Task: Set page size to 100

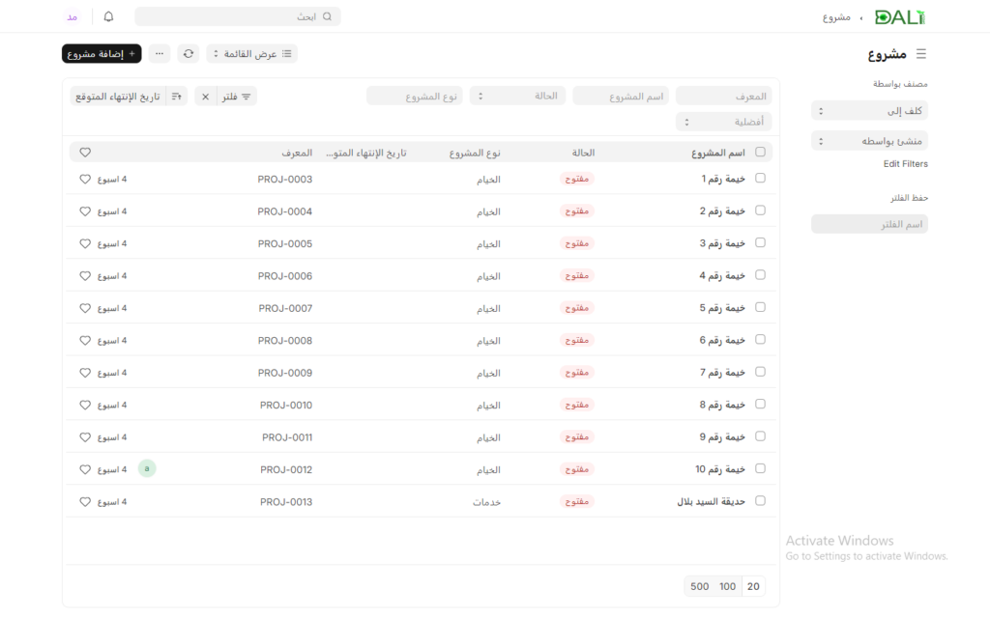Action: 727,586
